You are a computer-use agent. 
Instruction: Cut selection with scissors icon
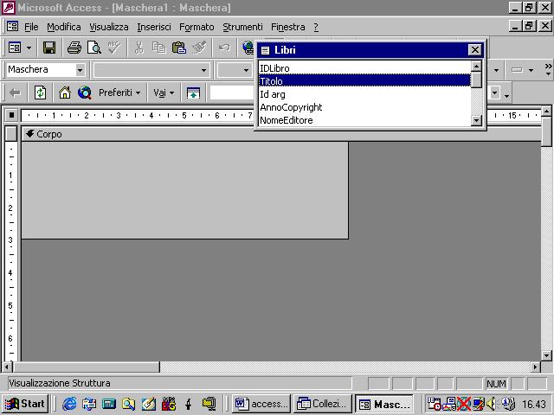pos(139,48)
